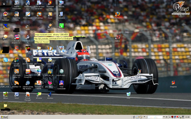The width and height of the screenshot is (191, 119).
Task: Expand hidden system tray icons arrow
Action: 169,117
